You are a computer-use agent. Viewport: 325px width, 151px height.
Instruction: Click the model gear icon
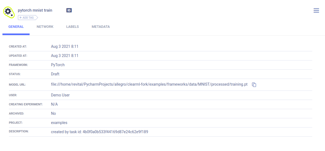(x=8, y=12)
